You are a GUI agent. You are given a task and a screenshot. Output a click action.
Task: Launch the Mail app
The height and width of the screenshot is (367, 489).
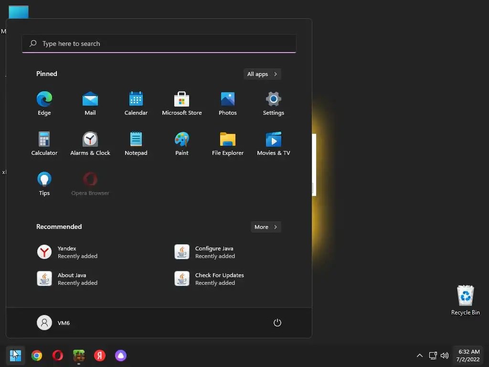[90, 104]
